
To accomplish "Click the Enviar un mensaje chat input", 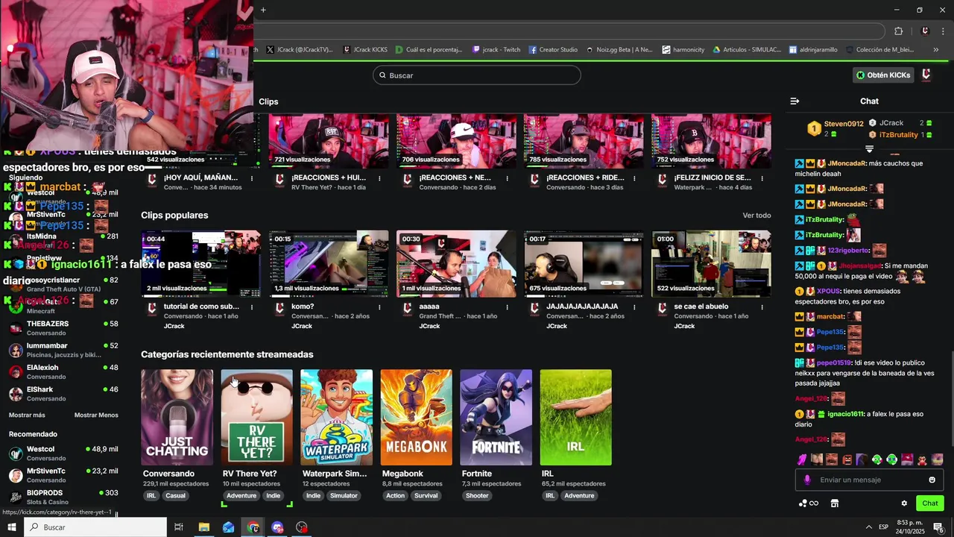I will (869, 480).
